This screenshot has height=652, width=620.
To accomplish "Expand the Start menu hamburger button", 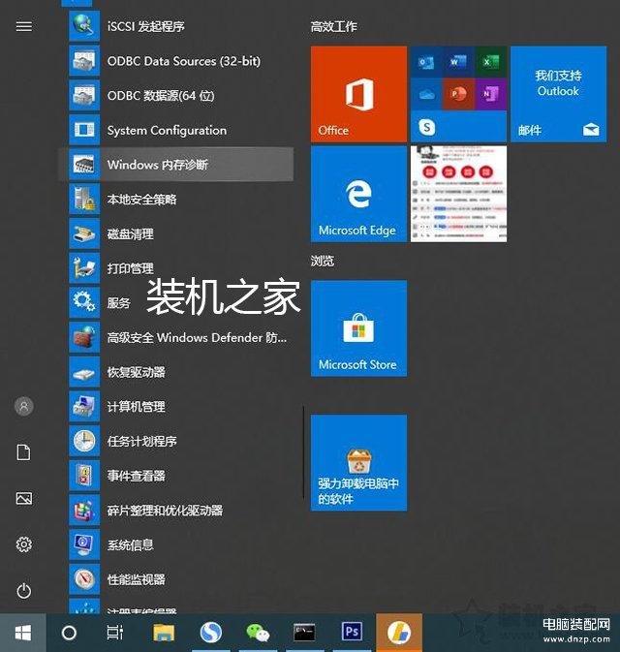I will point(23,26).
